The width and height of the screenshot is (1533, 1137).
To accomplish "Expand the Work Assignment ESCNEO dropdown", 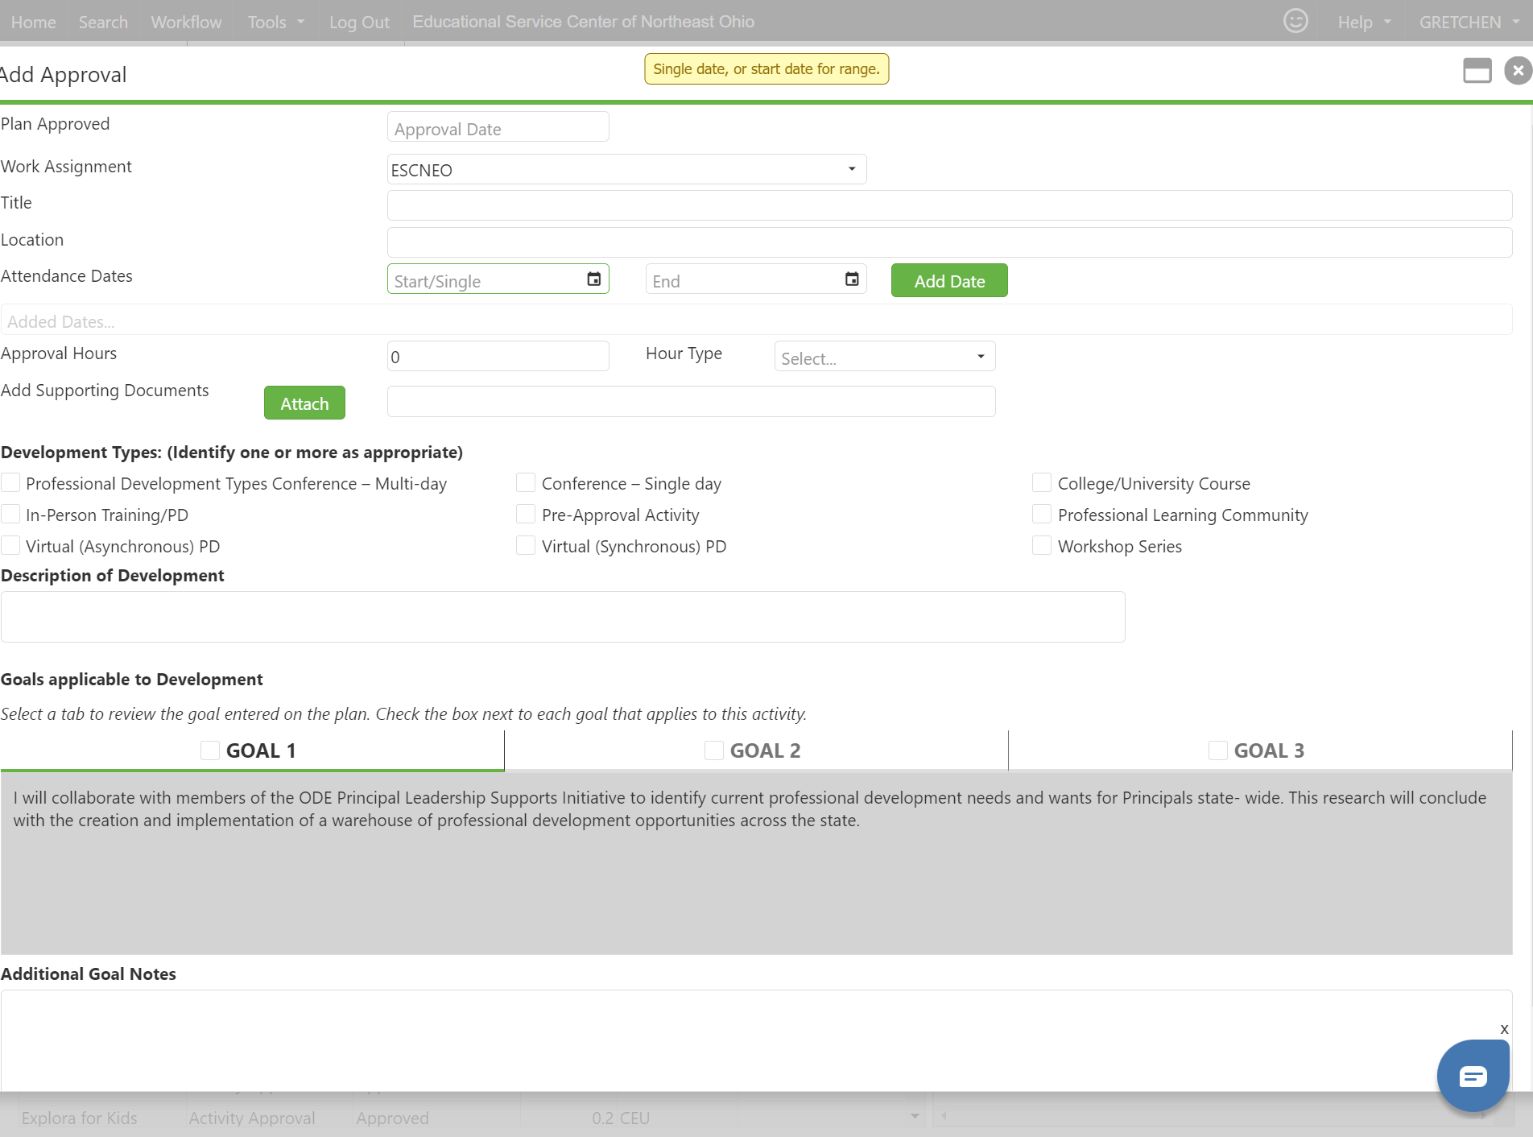I will click(626, 169).
